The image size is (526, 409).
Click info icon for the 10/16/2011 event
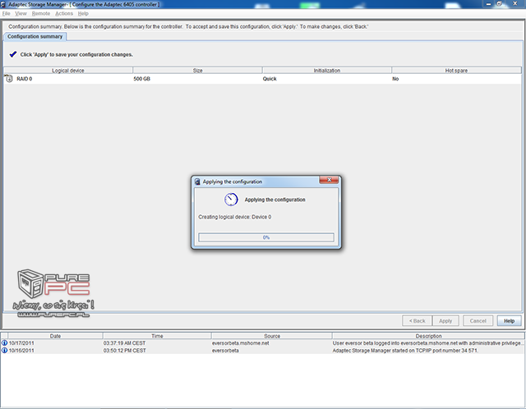click(4, 351)
